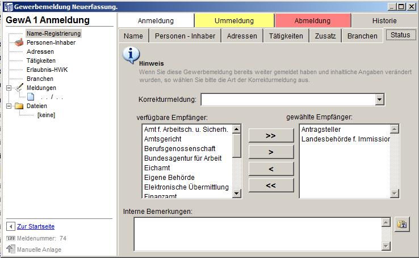Viewport: 419px width, 258px height.
Task: Remove all recipients with the << button
Action: (x=271, y=185)
